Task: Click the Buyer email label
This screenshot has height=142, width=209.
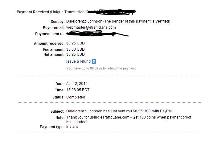Action: click(54, 28)
